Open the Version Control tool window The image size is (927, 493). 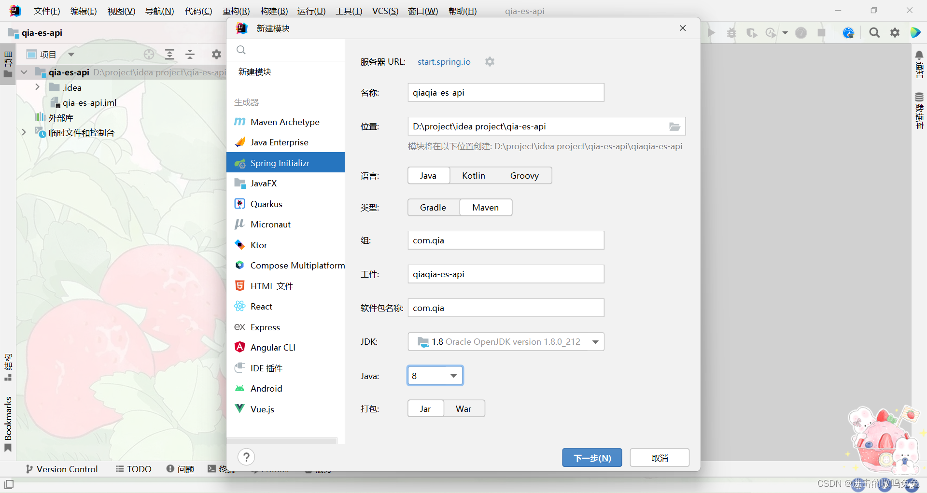click(62, 469)
